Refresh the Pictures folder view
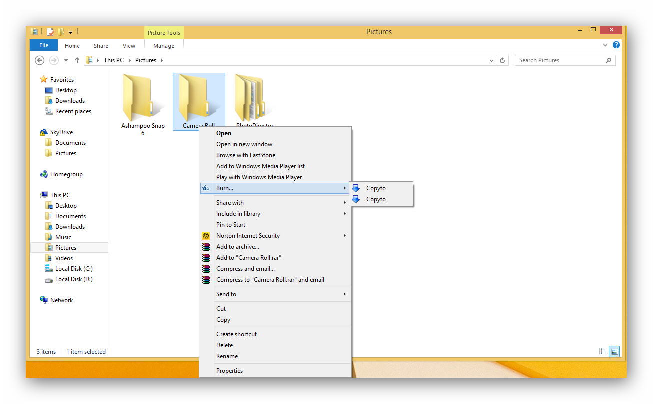The image size is (653, 404). [x=503, y=60]
